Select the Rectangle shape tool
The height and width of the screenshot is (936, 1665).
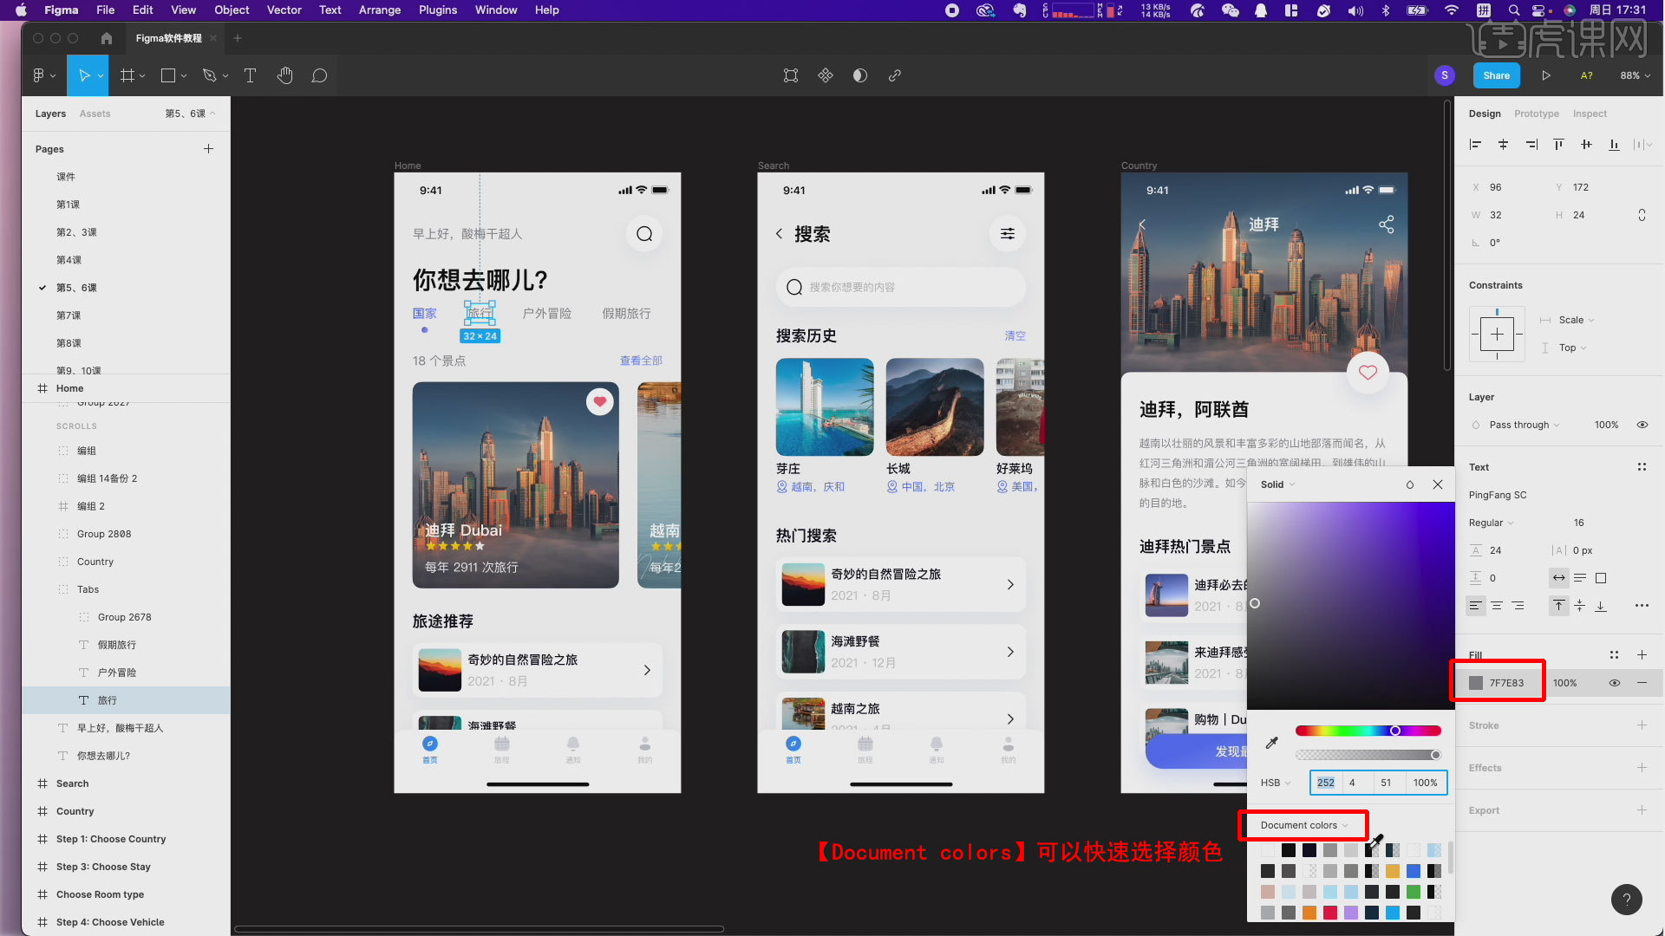[x=168, y=75]
